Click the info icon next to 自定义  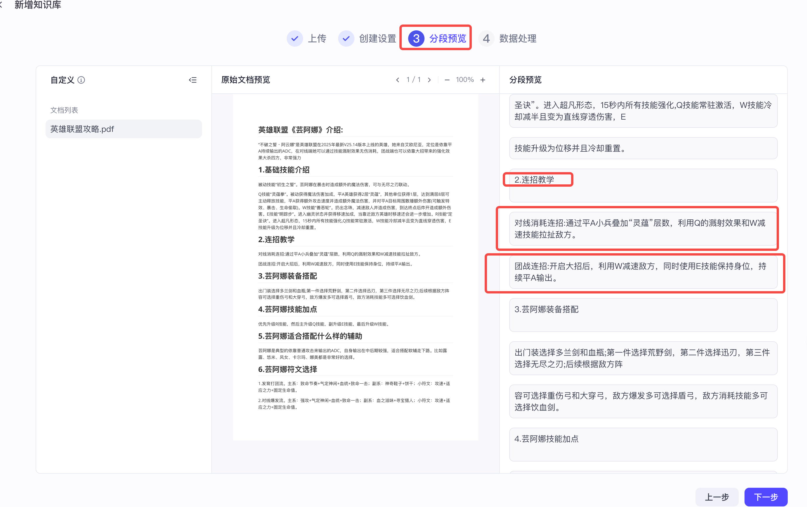pyautogui.click(x=81, y=80)
